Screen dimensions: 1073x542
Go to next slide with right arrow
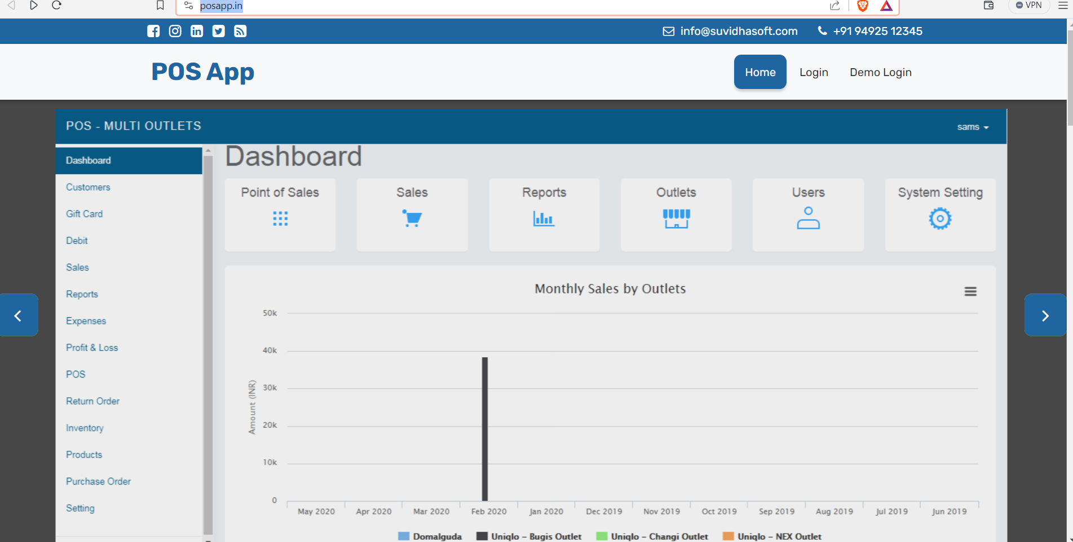point(1045,316)
